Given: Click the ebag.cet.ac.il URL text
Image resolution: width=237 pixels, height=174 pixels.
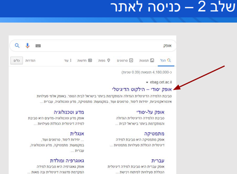Looking at the screenshot, I should (x=161, y=82).
